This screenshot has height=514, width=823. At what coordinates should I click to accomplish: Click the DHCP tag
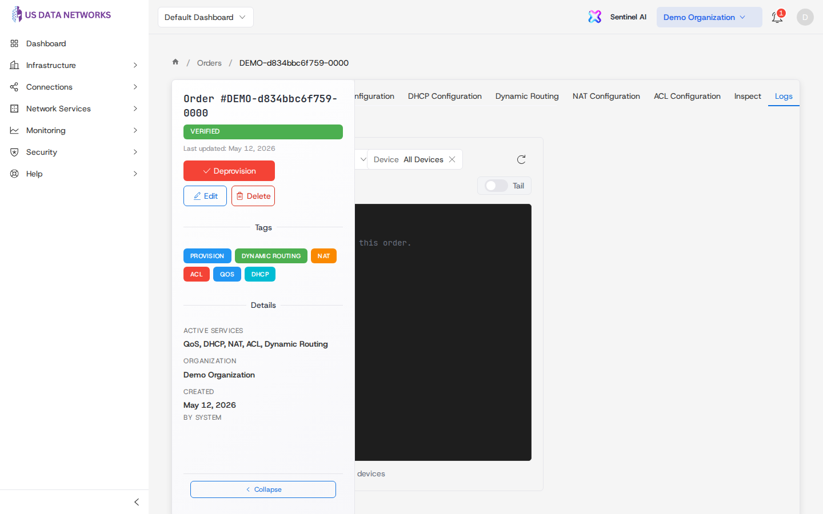[260, 274]
